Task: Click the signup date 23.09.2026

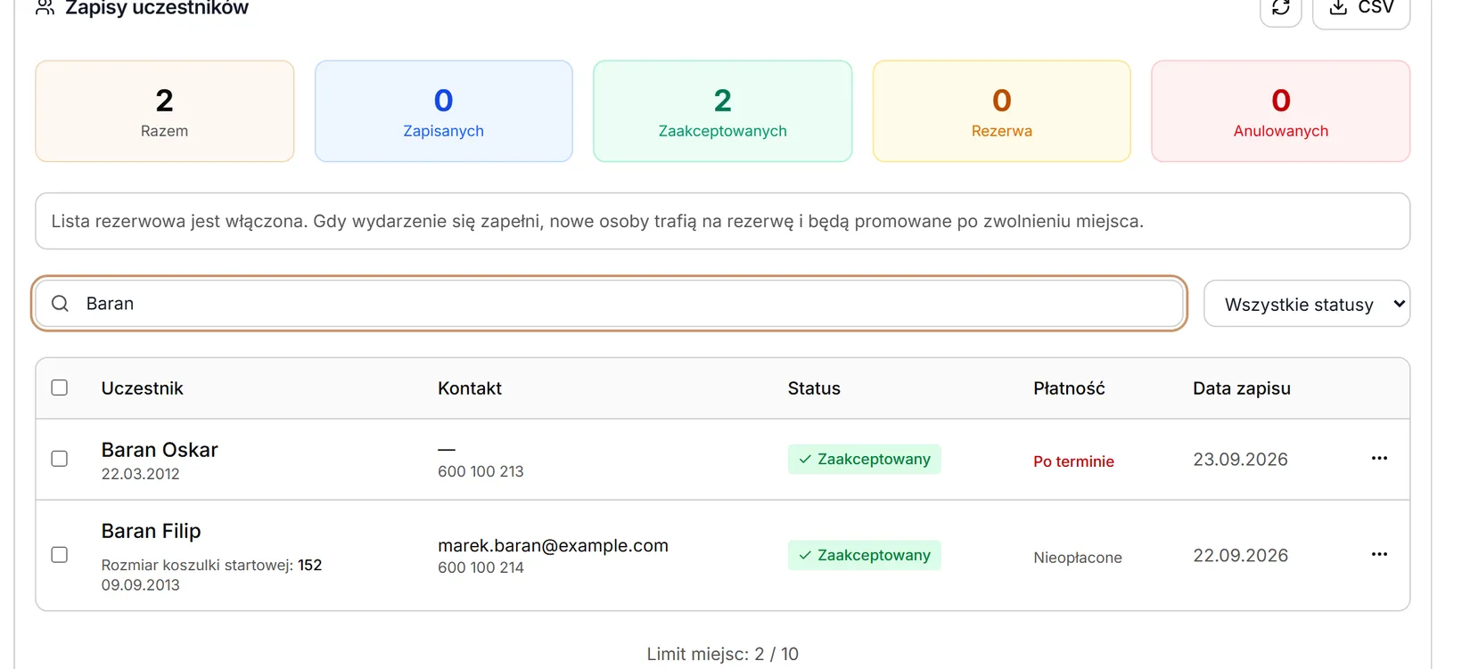Action: pyautogui.click(x=1240, y=460)
